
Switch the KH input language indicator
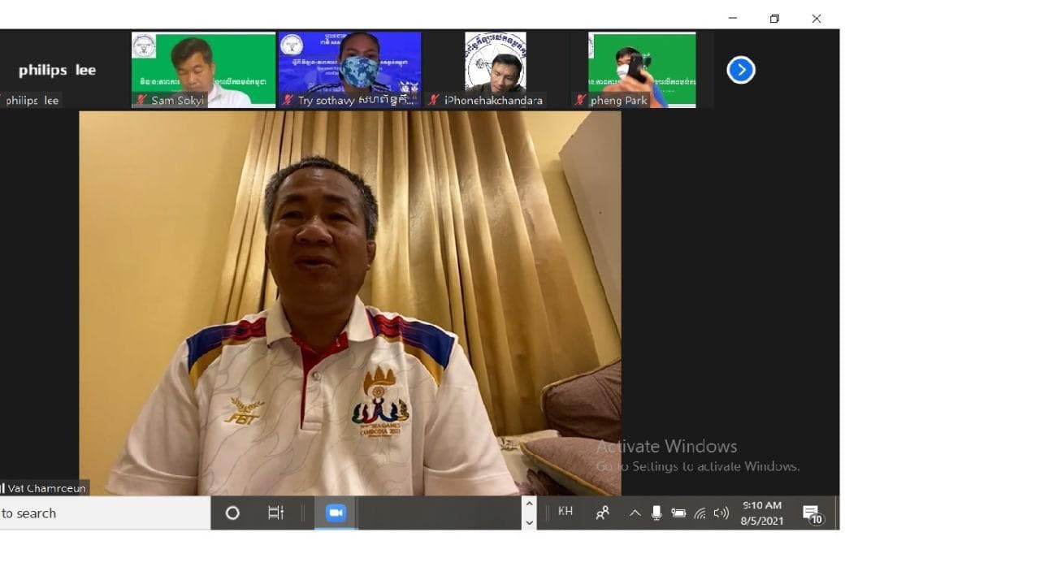click(x=565, y=512)
